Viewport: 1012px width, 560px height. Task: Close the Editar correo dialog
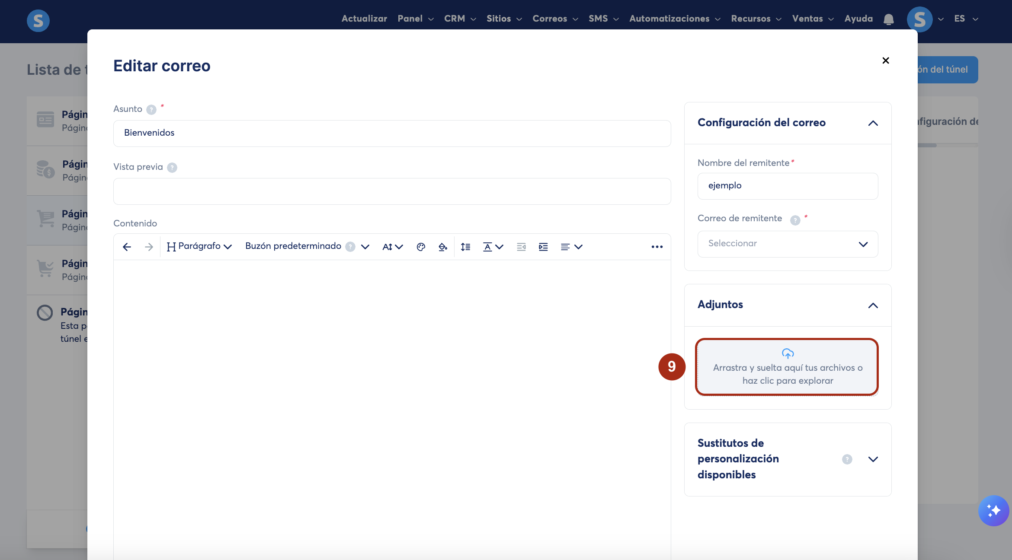click(885, 60)
